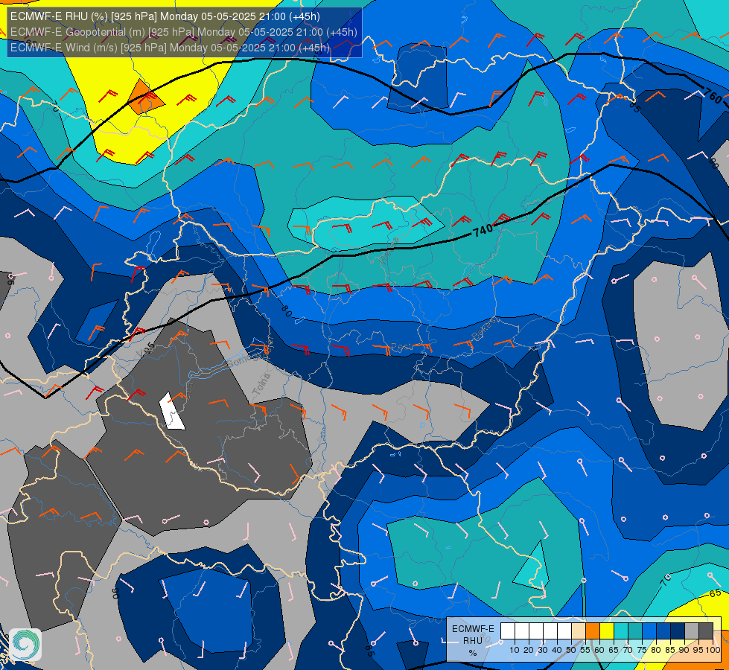Click the yellow 60-65 legend swatch
The image size is (729, 670).
click(607, 631)
